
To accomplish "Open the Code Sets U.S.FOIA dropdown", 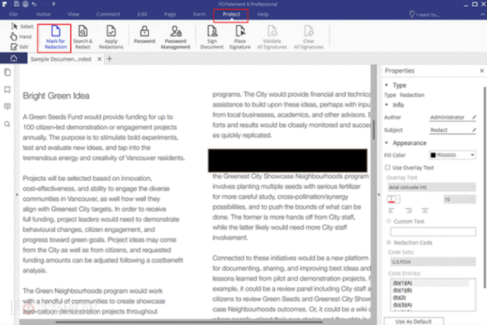I will click(x=432, y=262).
